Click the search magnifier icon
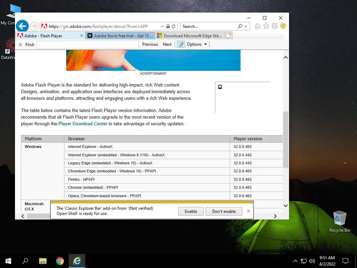Screen dimensions: 357x268 click(240, 26)
